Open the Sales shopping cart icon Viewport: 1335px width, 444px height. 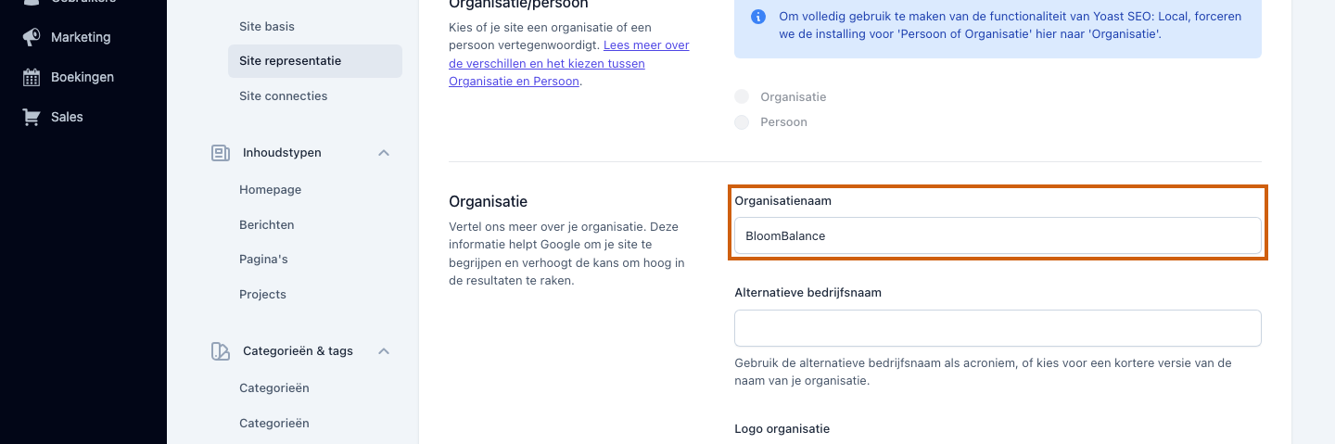32,117
